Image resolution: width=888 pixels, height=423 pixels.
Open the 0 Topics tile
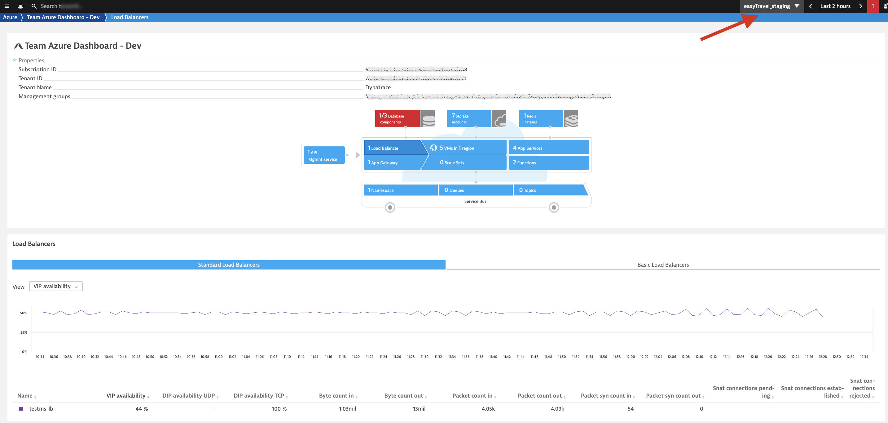550,190
